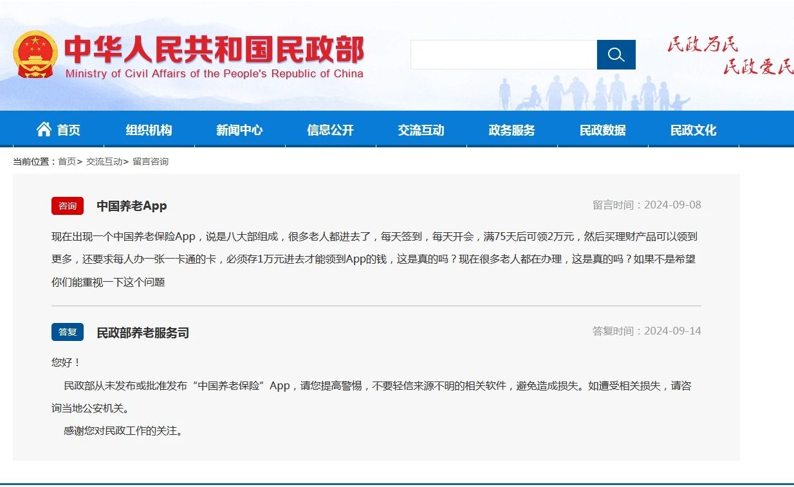The height and width of the screenshot is (487, 794).
Task: Open the 民政文化 section
Action: pyautogui.click(x=693, y=129)
